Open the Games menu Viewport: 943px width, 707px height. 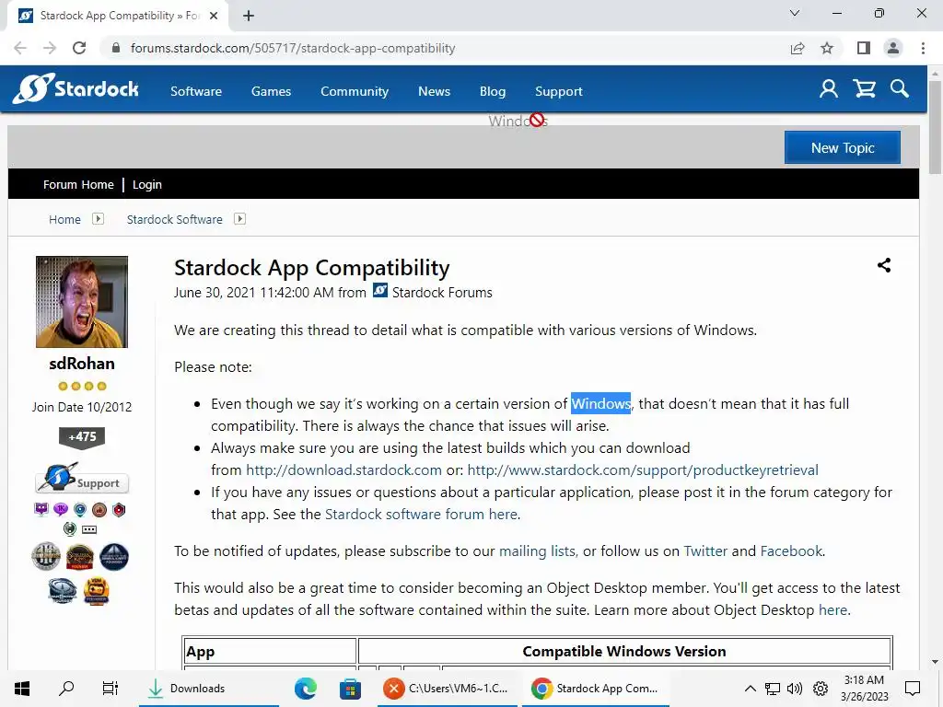tap(272, 91)
